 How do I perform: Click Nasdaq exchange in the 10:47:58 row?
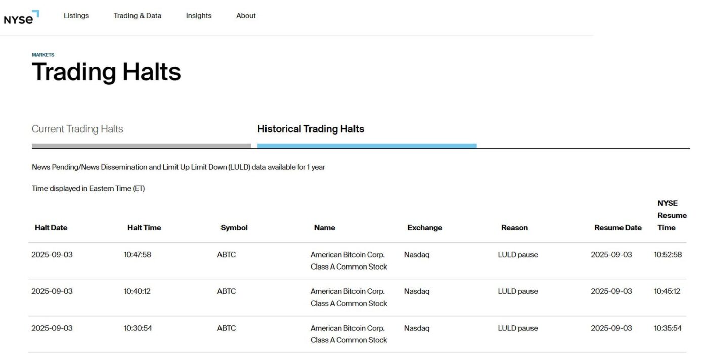click(417, 255)
